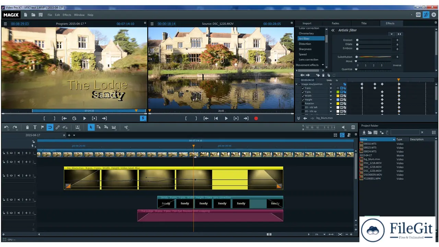Image resolution: width=439 pixels, height=247 pixels.
Task: Play the program monitor video
Action: [x=84, y=118]
